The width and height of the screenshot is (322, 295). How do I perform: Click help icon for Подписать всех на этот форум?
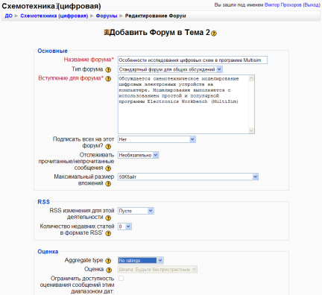108,147
